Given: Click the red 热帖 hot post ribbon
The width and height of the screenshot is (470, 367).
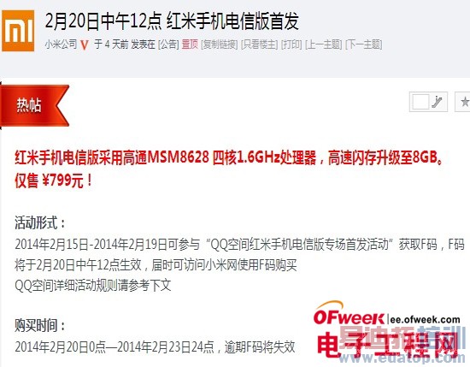Looking at the screenshot, I should 34,105.
